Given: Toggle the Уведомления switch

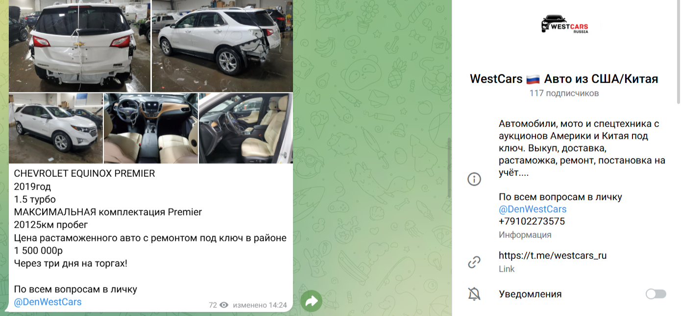Looking at the screenshot, I should click(x=656, y=294).
